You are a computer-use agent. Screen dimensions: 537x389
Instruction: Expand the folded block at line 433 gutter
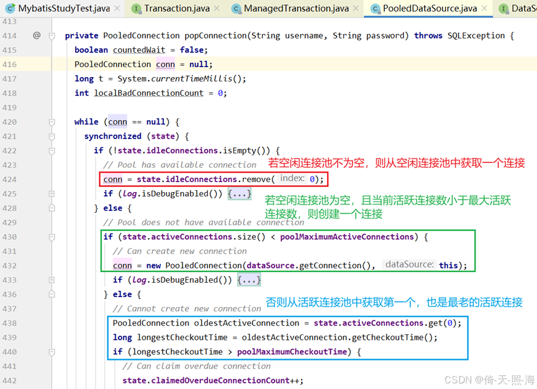(x=52, y=280)
